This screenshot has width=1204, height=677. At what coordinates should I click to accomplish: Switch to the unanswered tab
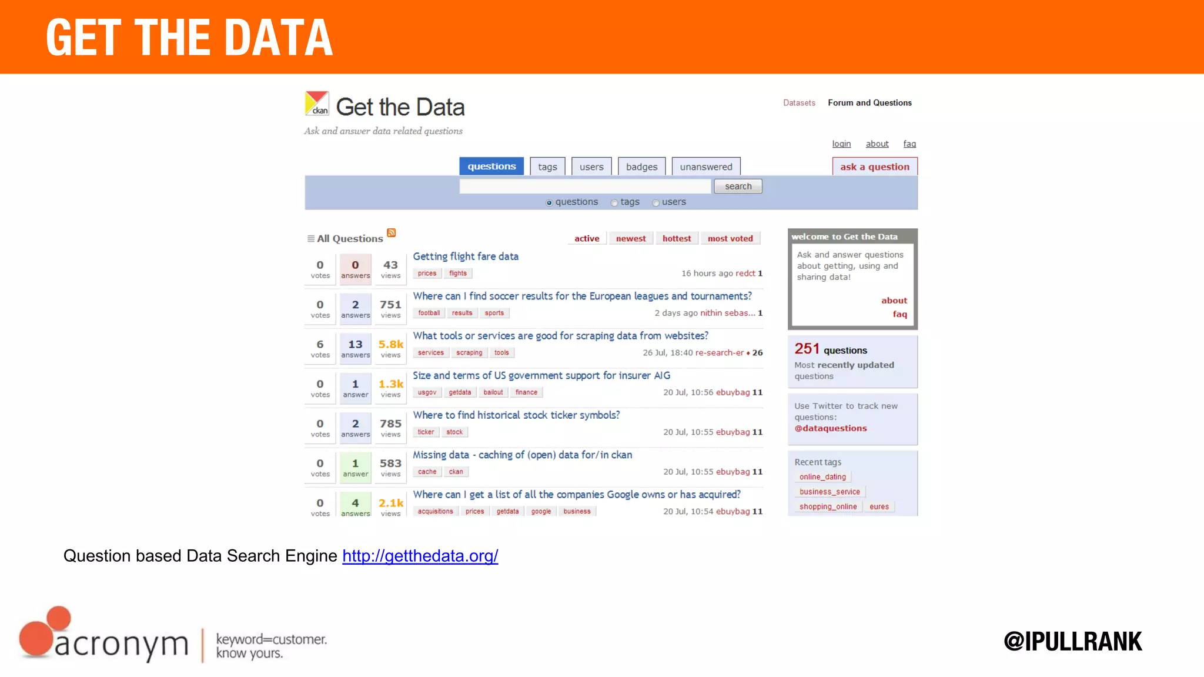[x=706, y=167]
